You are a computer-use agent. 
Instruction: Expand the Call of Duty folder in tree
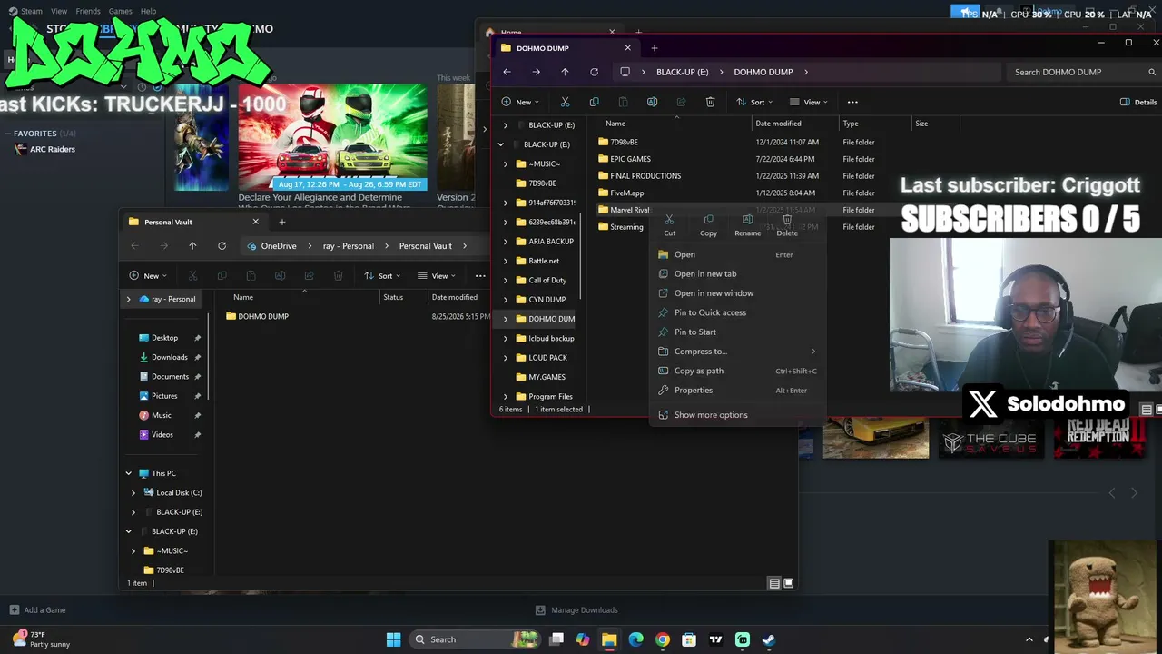click(506, 281)
